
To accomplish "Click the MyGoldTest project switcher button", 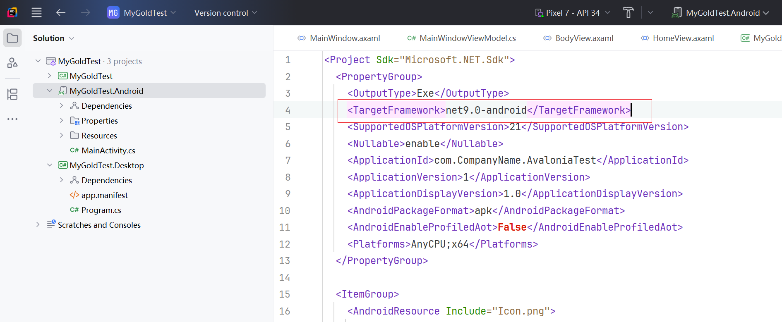I will click(x=142, y=13).
